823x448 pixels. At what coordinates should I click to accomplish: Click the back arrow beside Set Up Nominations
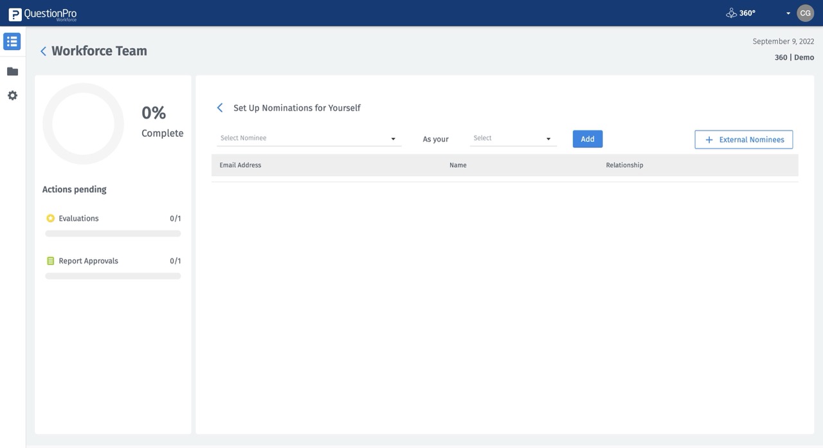[x=219, y=107]
